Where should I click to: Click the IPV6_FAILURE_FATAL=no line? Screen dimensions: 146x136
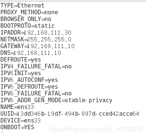[x=36, y=94]
